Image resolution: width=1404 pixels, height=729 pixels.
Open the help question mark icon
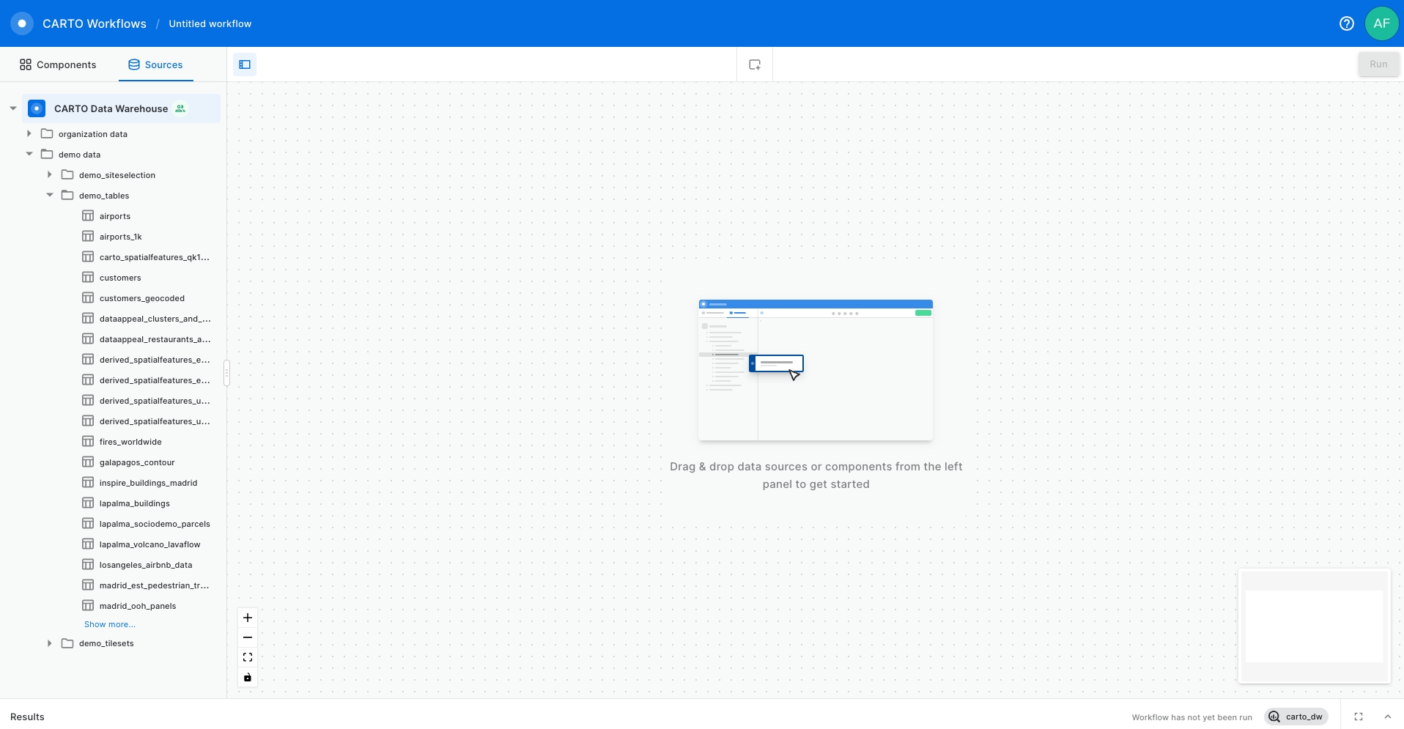[1347, 23]
